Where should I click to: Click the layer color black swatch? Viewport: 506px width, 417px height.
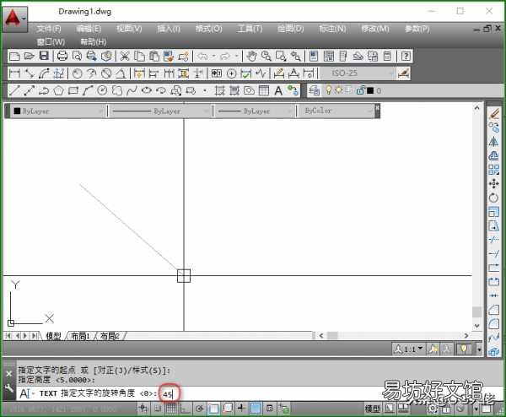click(370, 91)
